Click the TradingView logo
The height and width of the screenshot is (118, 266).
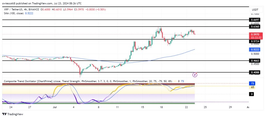point(13,114)
